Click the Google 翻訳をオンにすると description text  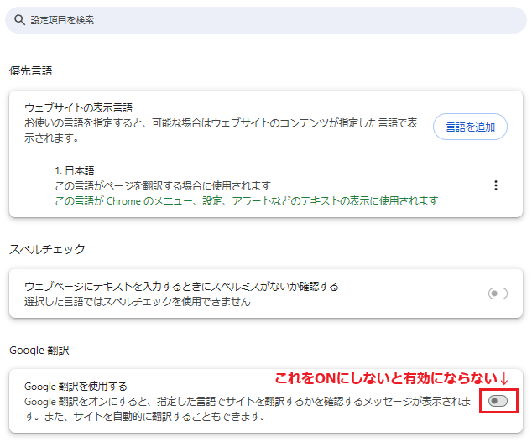coord(248,408)
